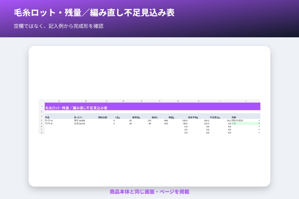Select the 55% progress cell
Viewport: 299px width, 199px height.
click(160, 124)
